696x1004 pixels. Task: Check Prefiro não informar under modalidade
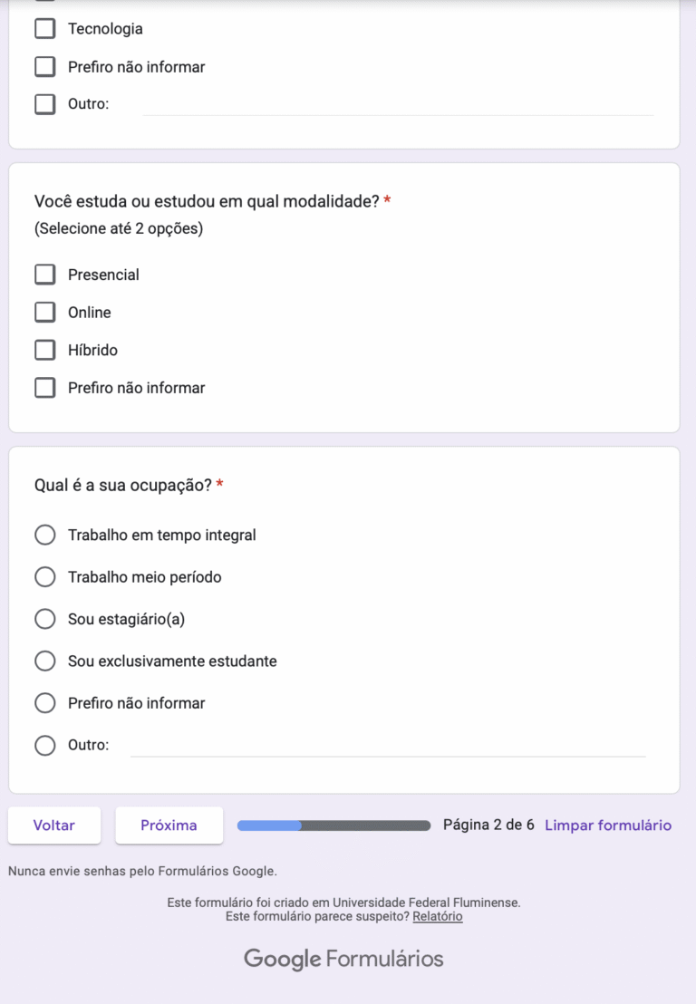45,388
